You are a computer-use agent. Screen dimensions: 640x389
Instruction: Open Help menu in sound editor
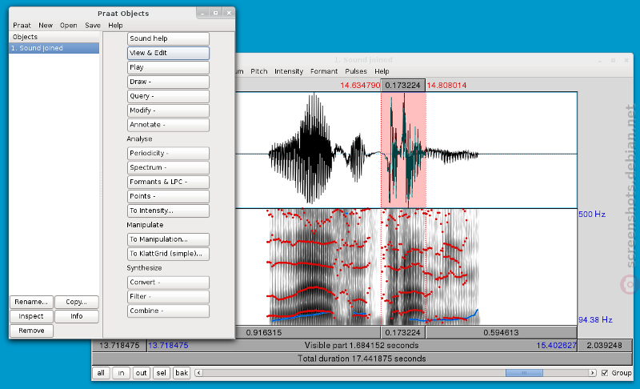tap(382, 71)
